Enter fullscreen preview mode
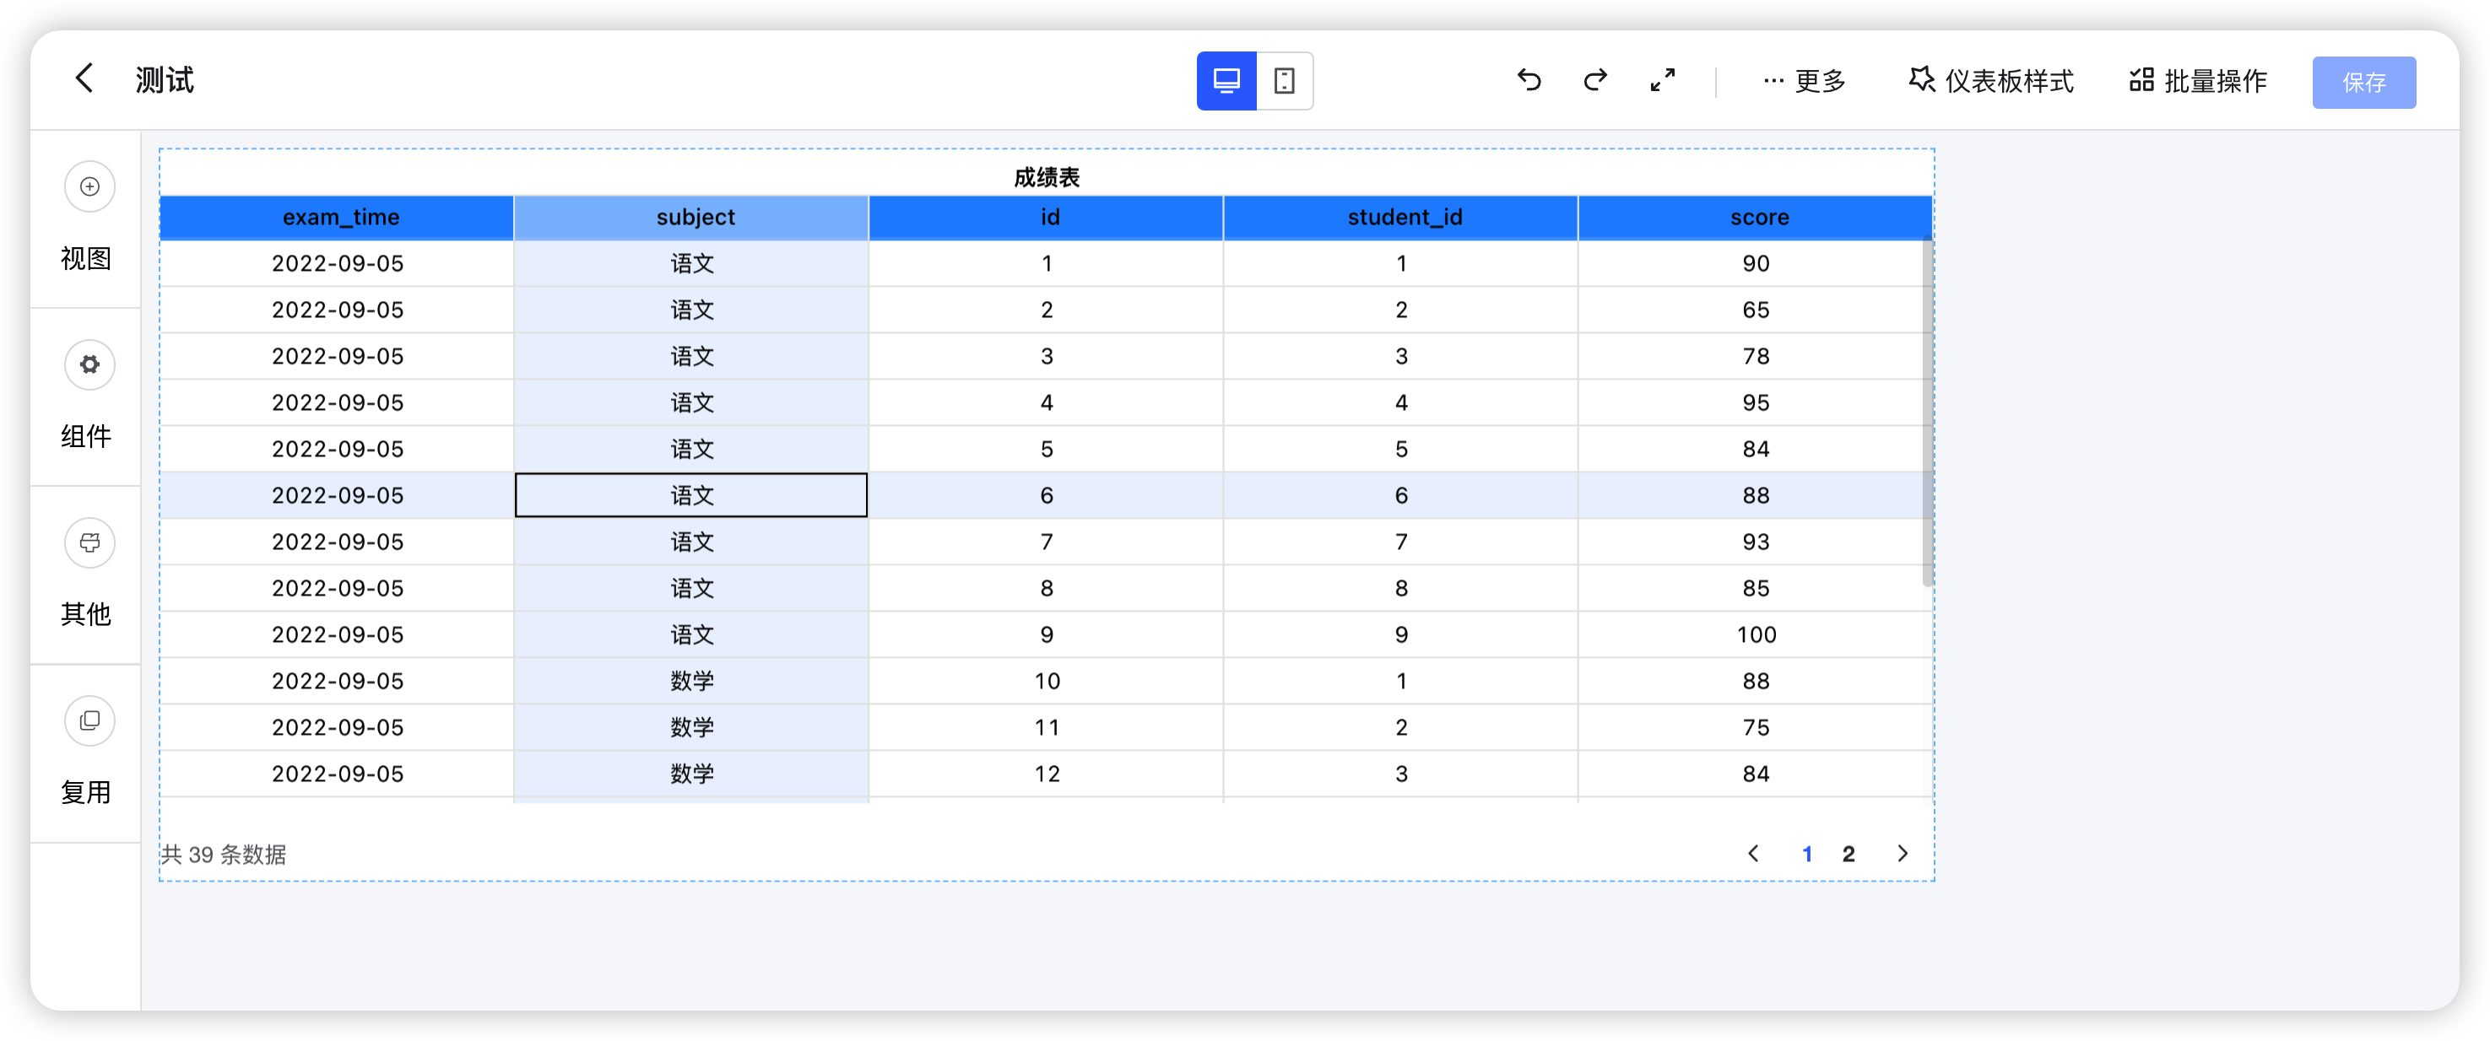This screenshot has width=2490, height=1041. point(1663,80)
